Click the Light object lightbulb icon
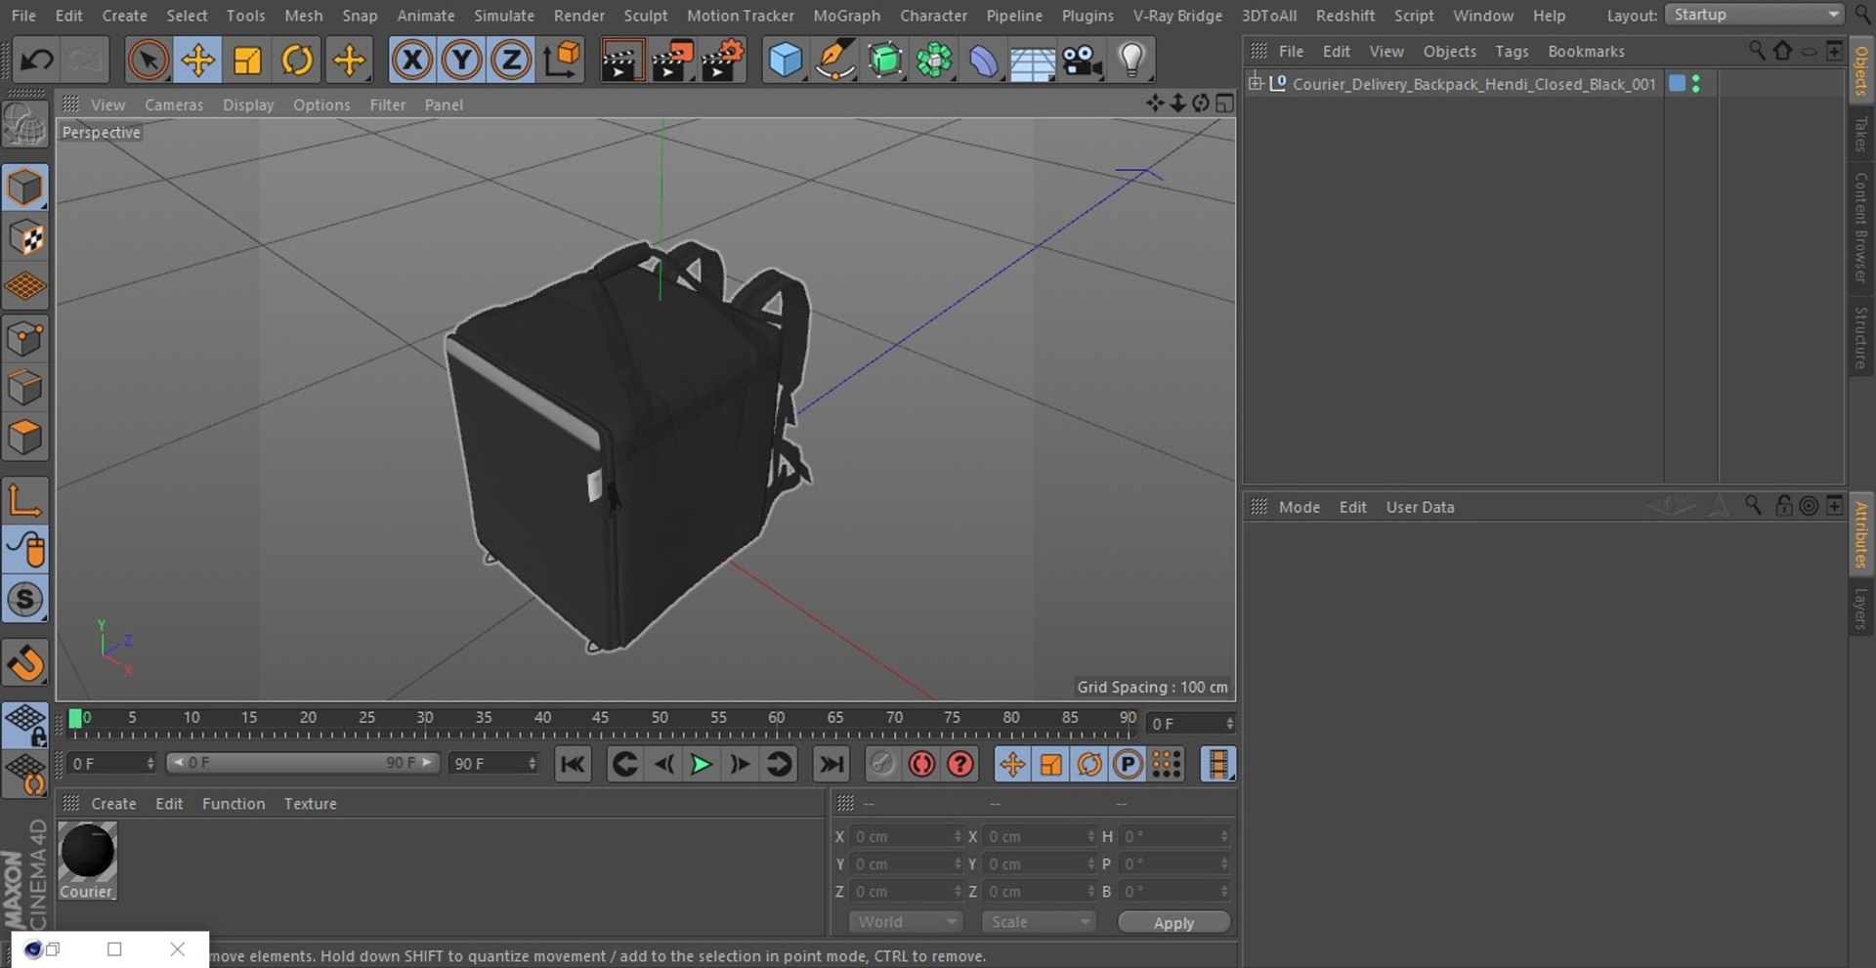The image size is (1876, 968). click(1131, 61)
